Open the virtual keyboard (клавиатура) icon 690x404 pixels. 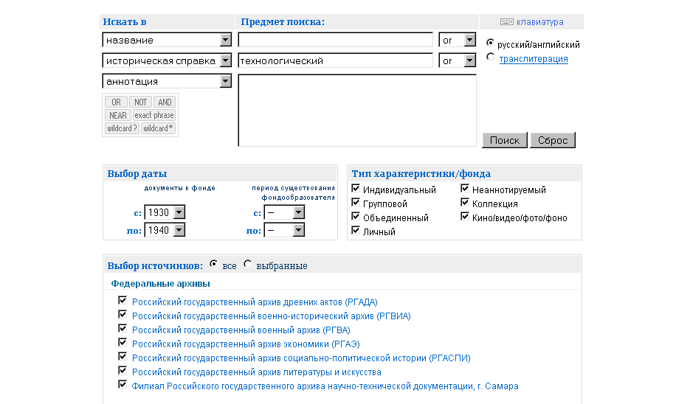coord(506,22)
